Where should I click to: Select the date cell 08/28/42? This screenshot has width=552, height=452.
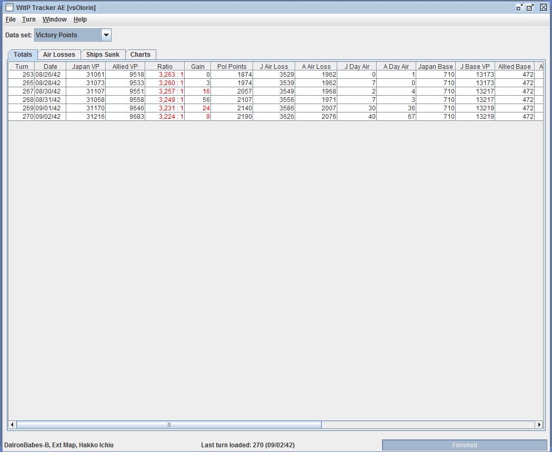51,83
